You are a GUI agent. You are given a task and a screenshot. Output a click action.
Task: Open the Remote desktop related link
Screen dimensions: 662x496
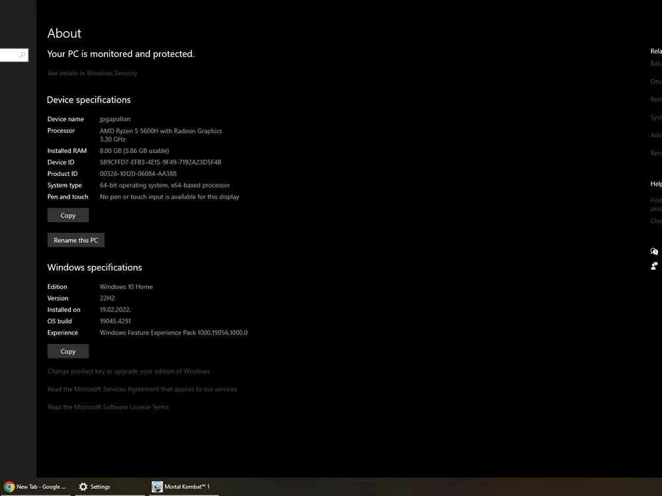coord(655,100)
